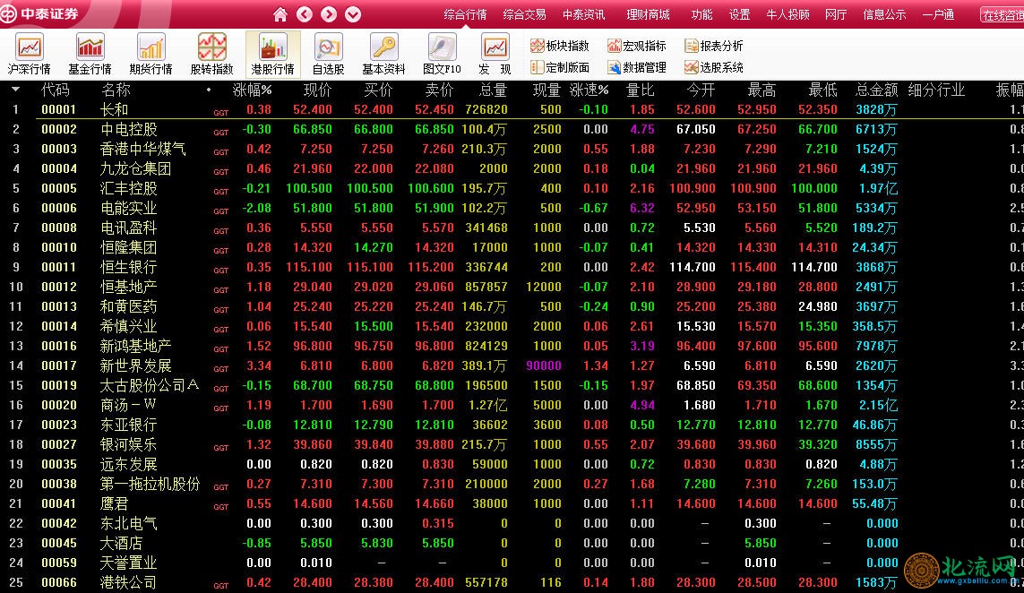
Task: Click the 中泰证券 logo
Action: click(40, 13)
